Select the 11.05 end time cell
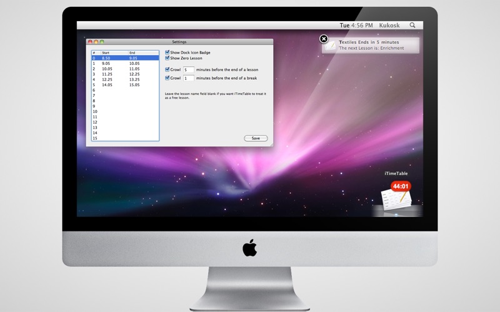This screenshot has height=312, width=500. (134, 69)
